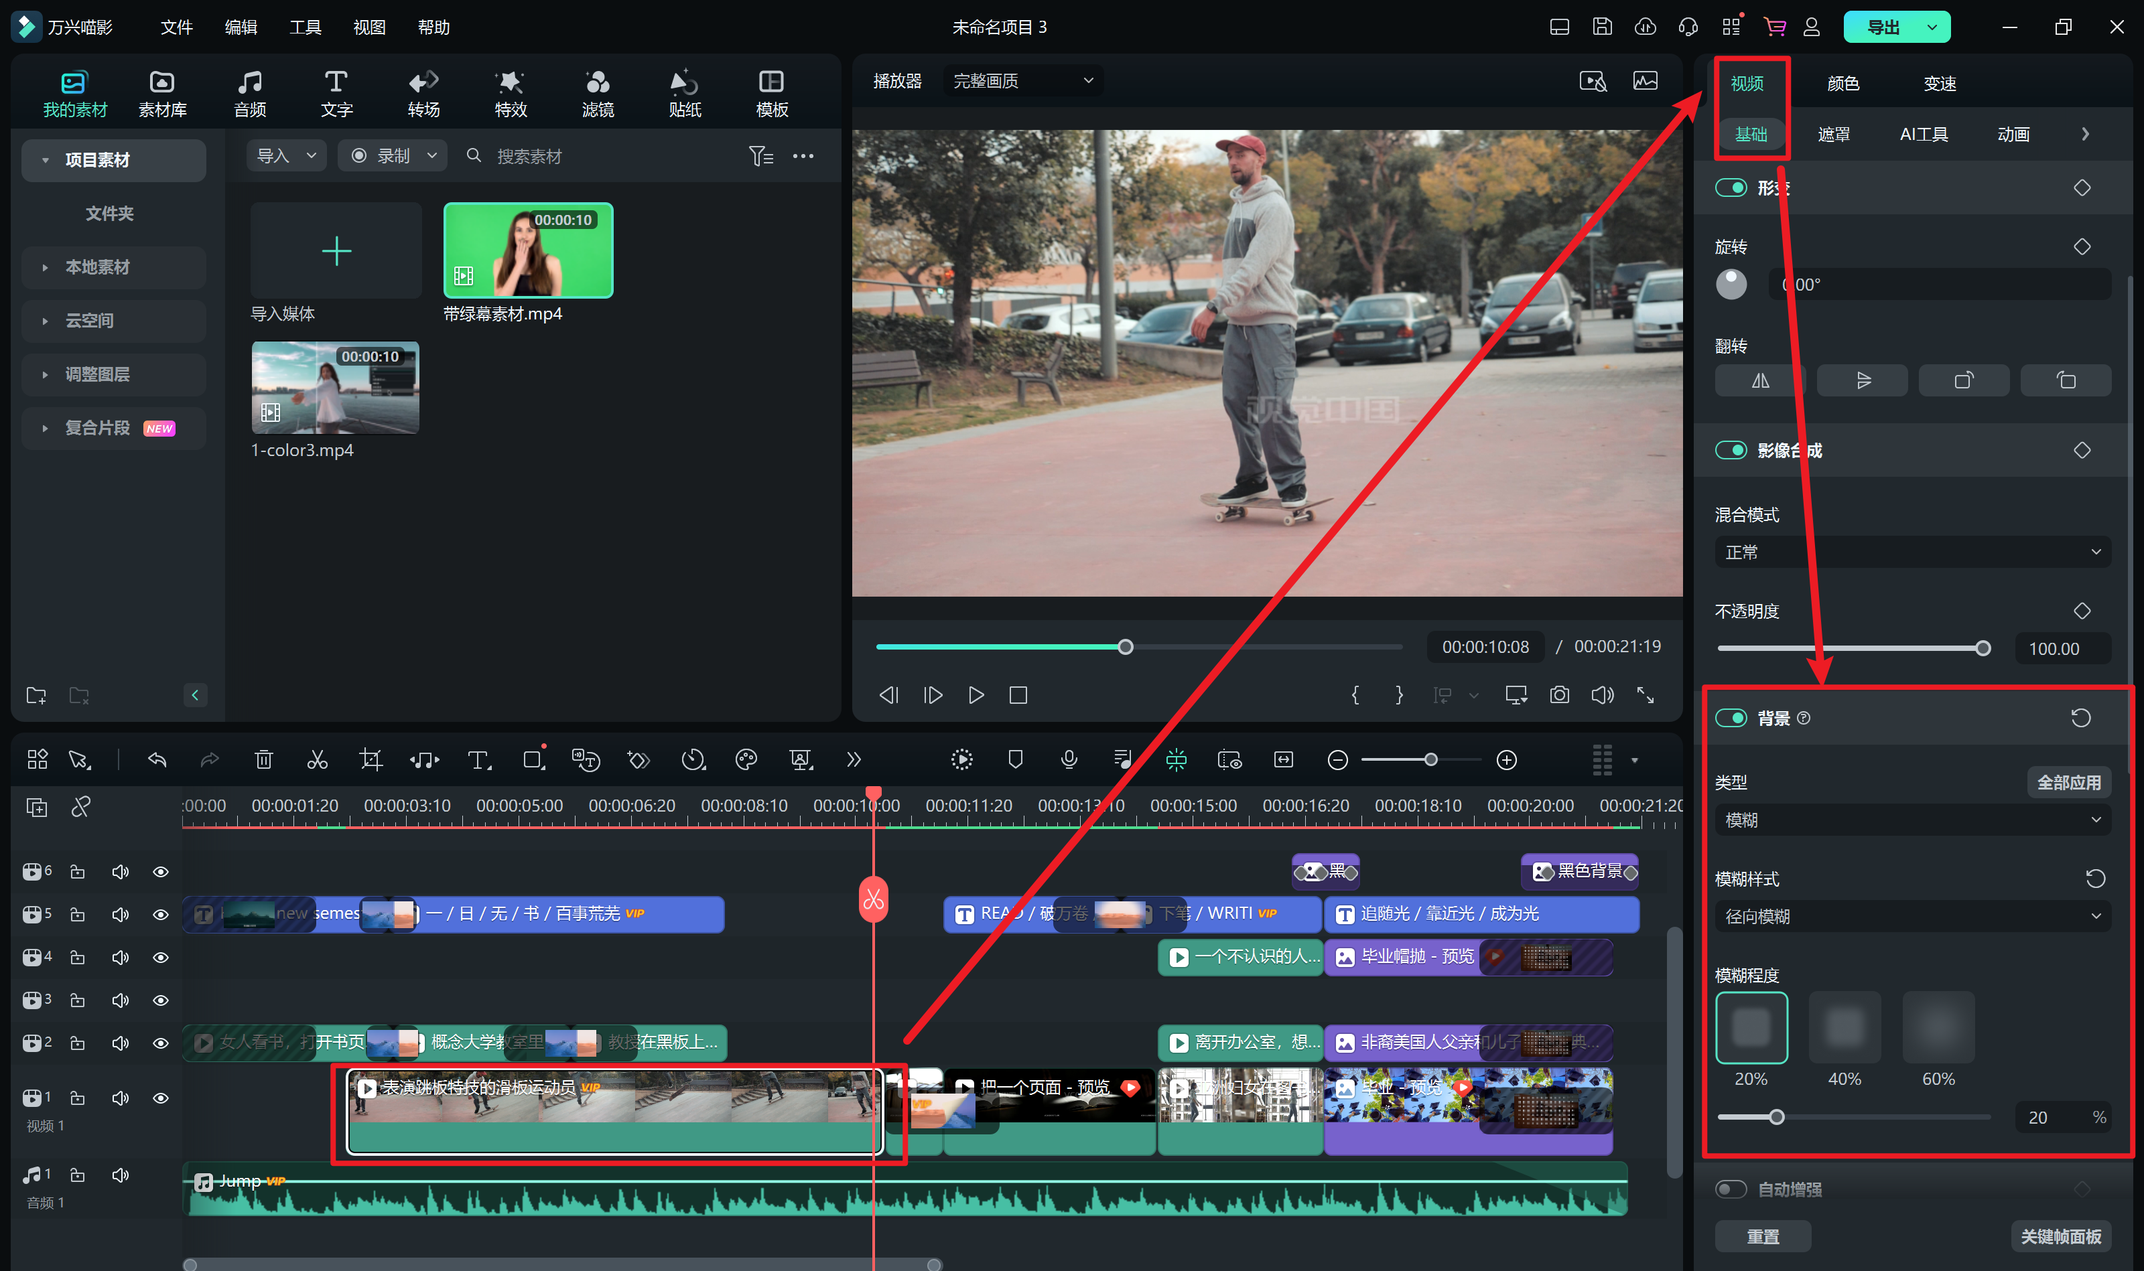Click the 全部应用 apply to all button
Screen dimensions: 2144x1271
(2068, 782)
